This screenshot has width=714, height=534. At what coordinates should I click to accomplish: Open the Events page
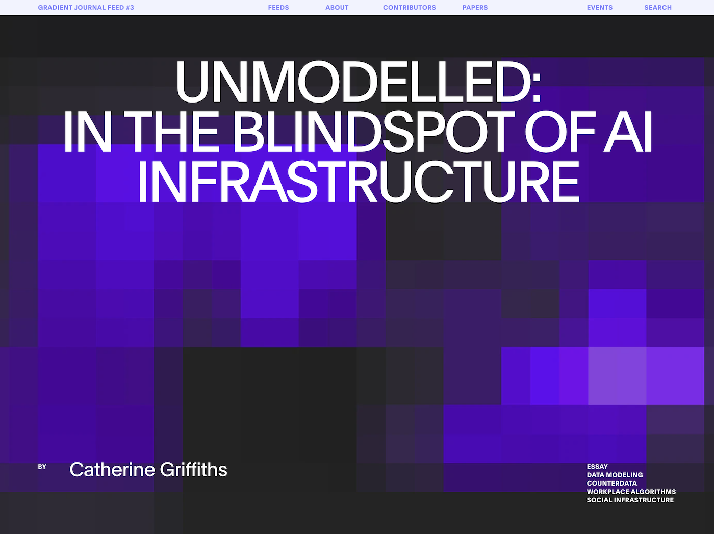[x=600, y=8]
